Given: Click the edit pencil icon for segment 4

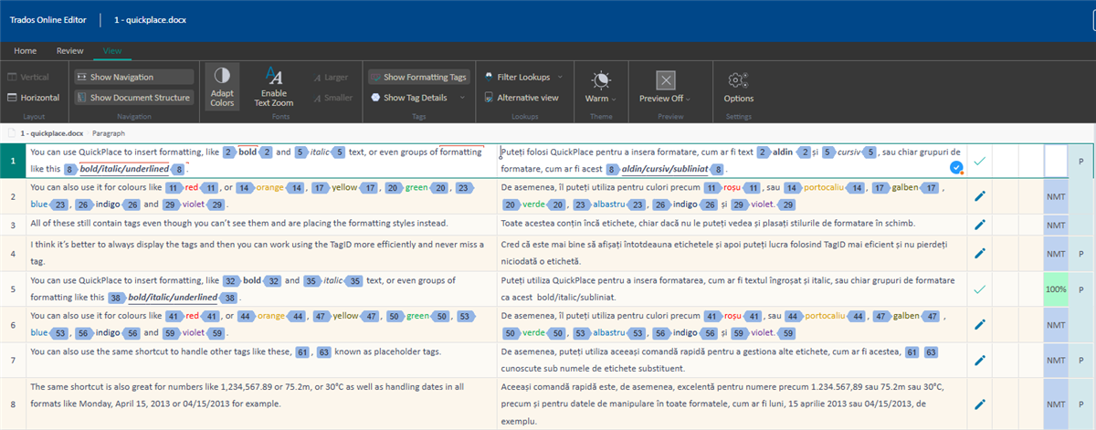Looking at the screenshot, I should pos(979,253).
